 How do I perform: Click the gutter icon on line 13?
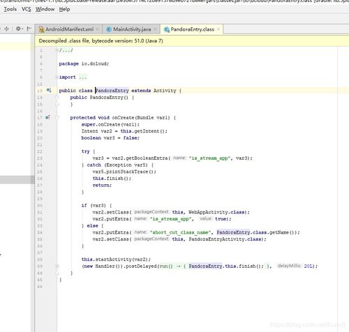49,90
